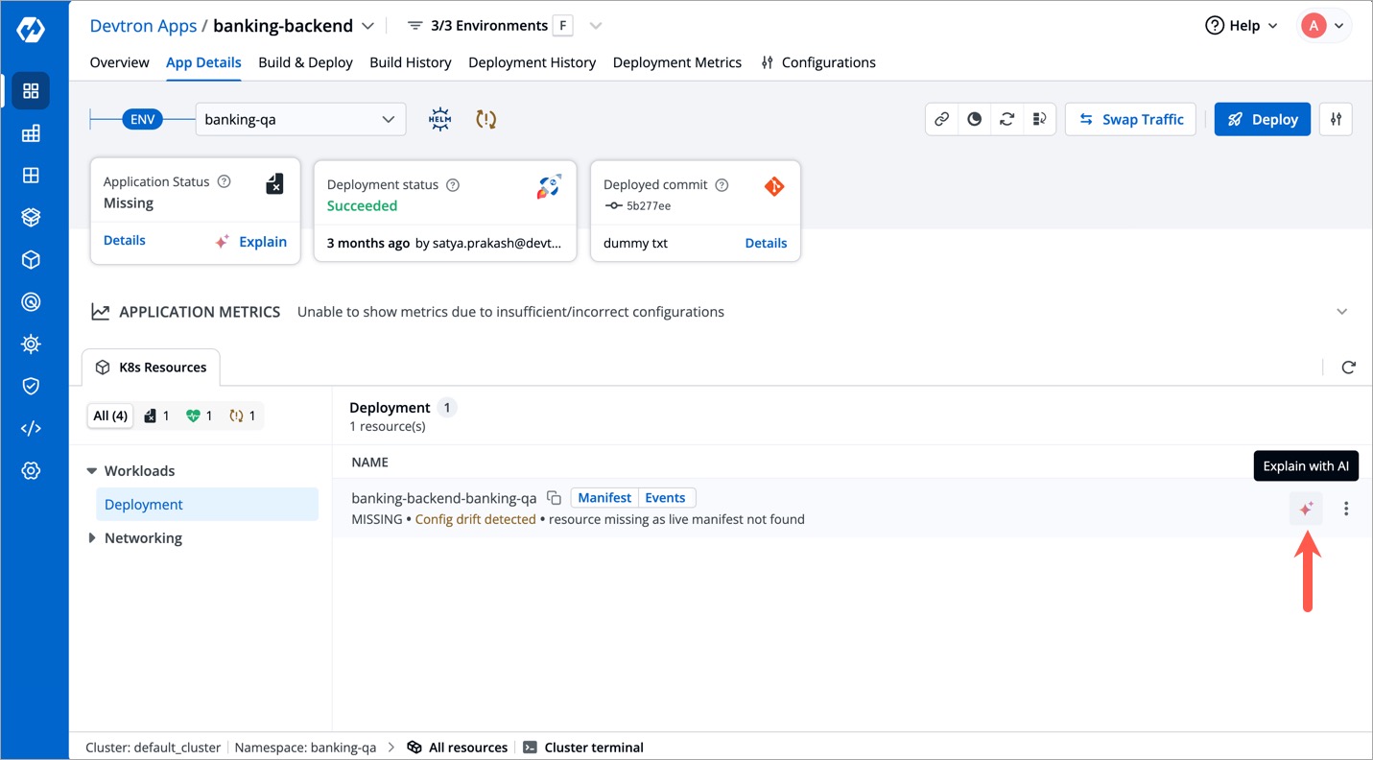The width and height of the screenshot is (1373, 760).
Task: Open Details for the deployed commit
Action: 765,243
